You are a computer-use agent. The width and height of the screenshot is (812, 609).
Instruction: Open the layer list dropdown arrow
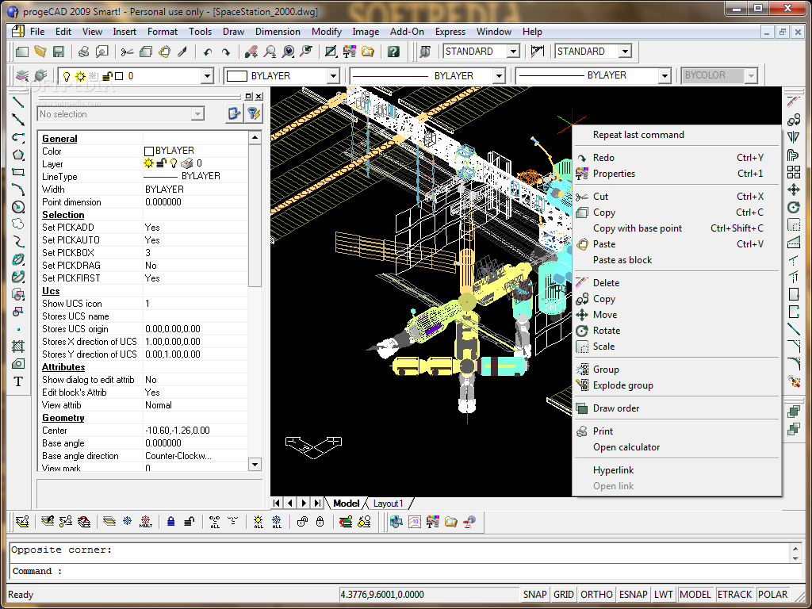207,76
